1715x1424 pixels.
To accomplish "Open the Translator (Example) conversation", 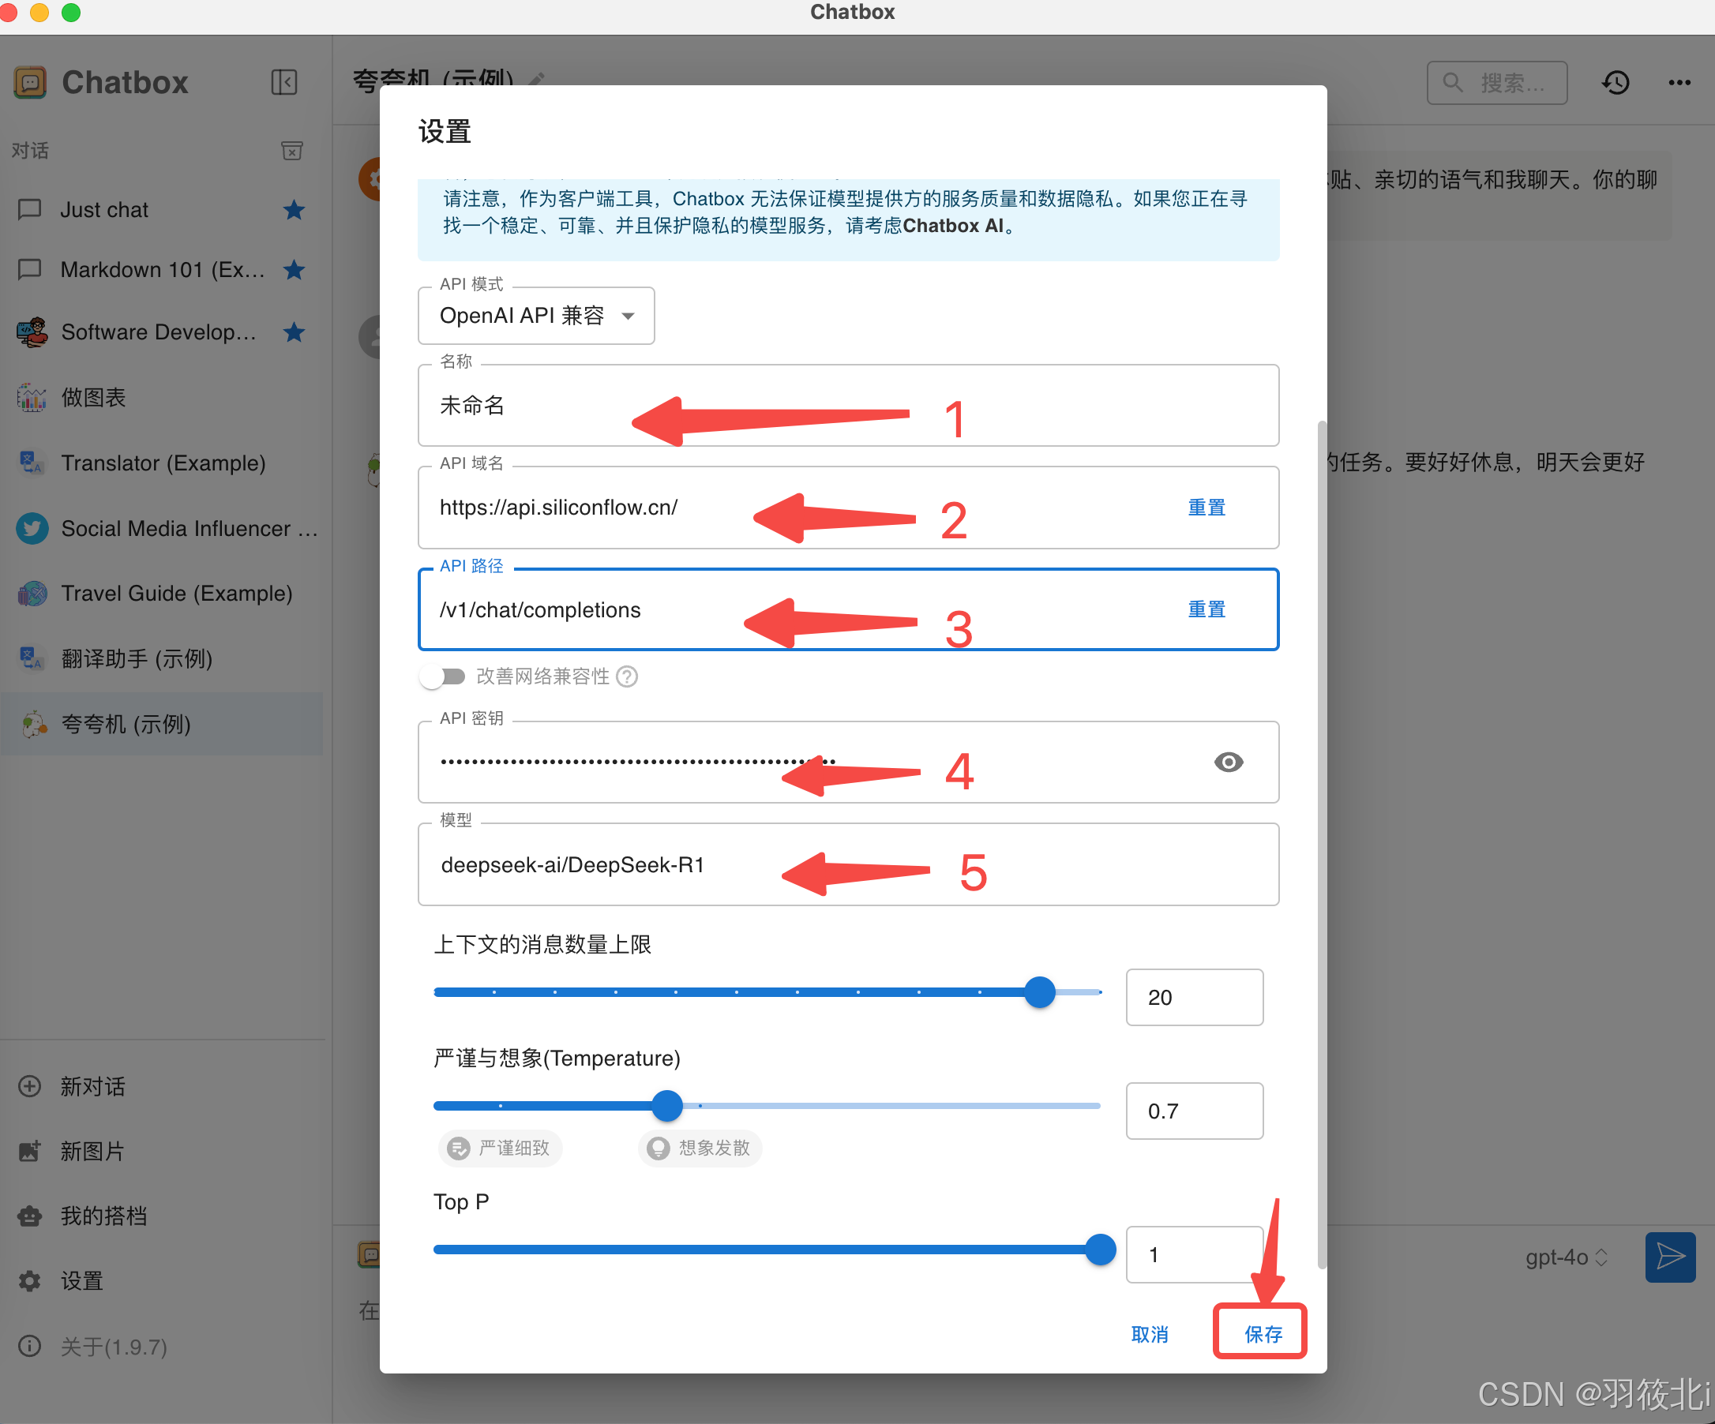I will (163, 463).
